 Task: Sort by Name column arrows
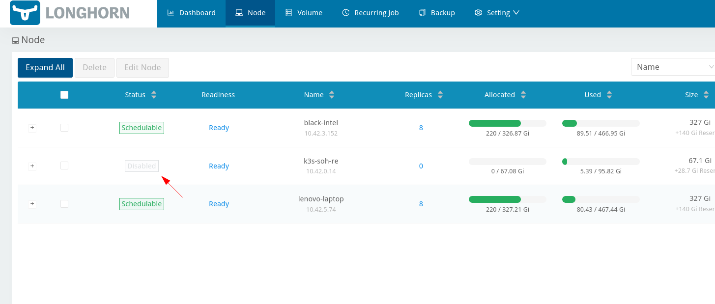[x=332, y=95]
